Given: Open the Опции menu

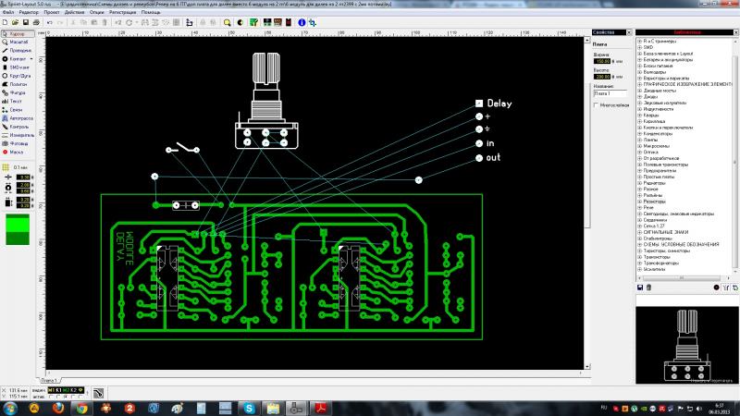Looking at the screenshot, I should click(96, 11).
